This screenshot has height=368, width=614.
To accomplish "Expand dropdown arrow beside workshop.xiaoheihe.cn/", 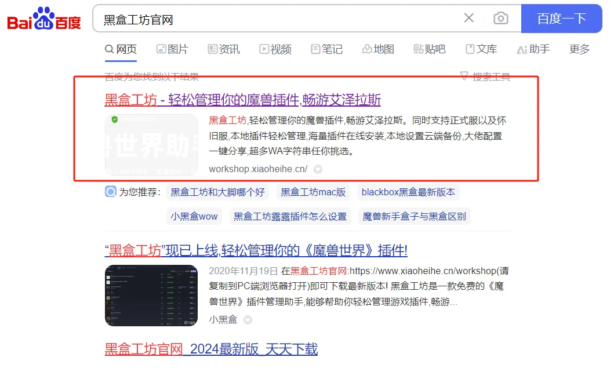I will click(318, 169).
